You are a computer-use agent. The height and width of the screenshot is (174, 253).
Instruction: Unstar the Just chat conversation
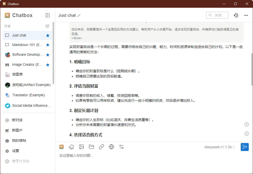click(x=48, y=35)
